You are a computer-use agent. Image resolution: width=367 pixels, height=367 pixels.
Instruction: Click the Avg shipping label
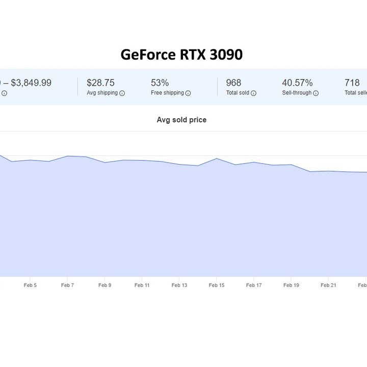(x=102, y=93)
